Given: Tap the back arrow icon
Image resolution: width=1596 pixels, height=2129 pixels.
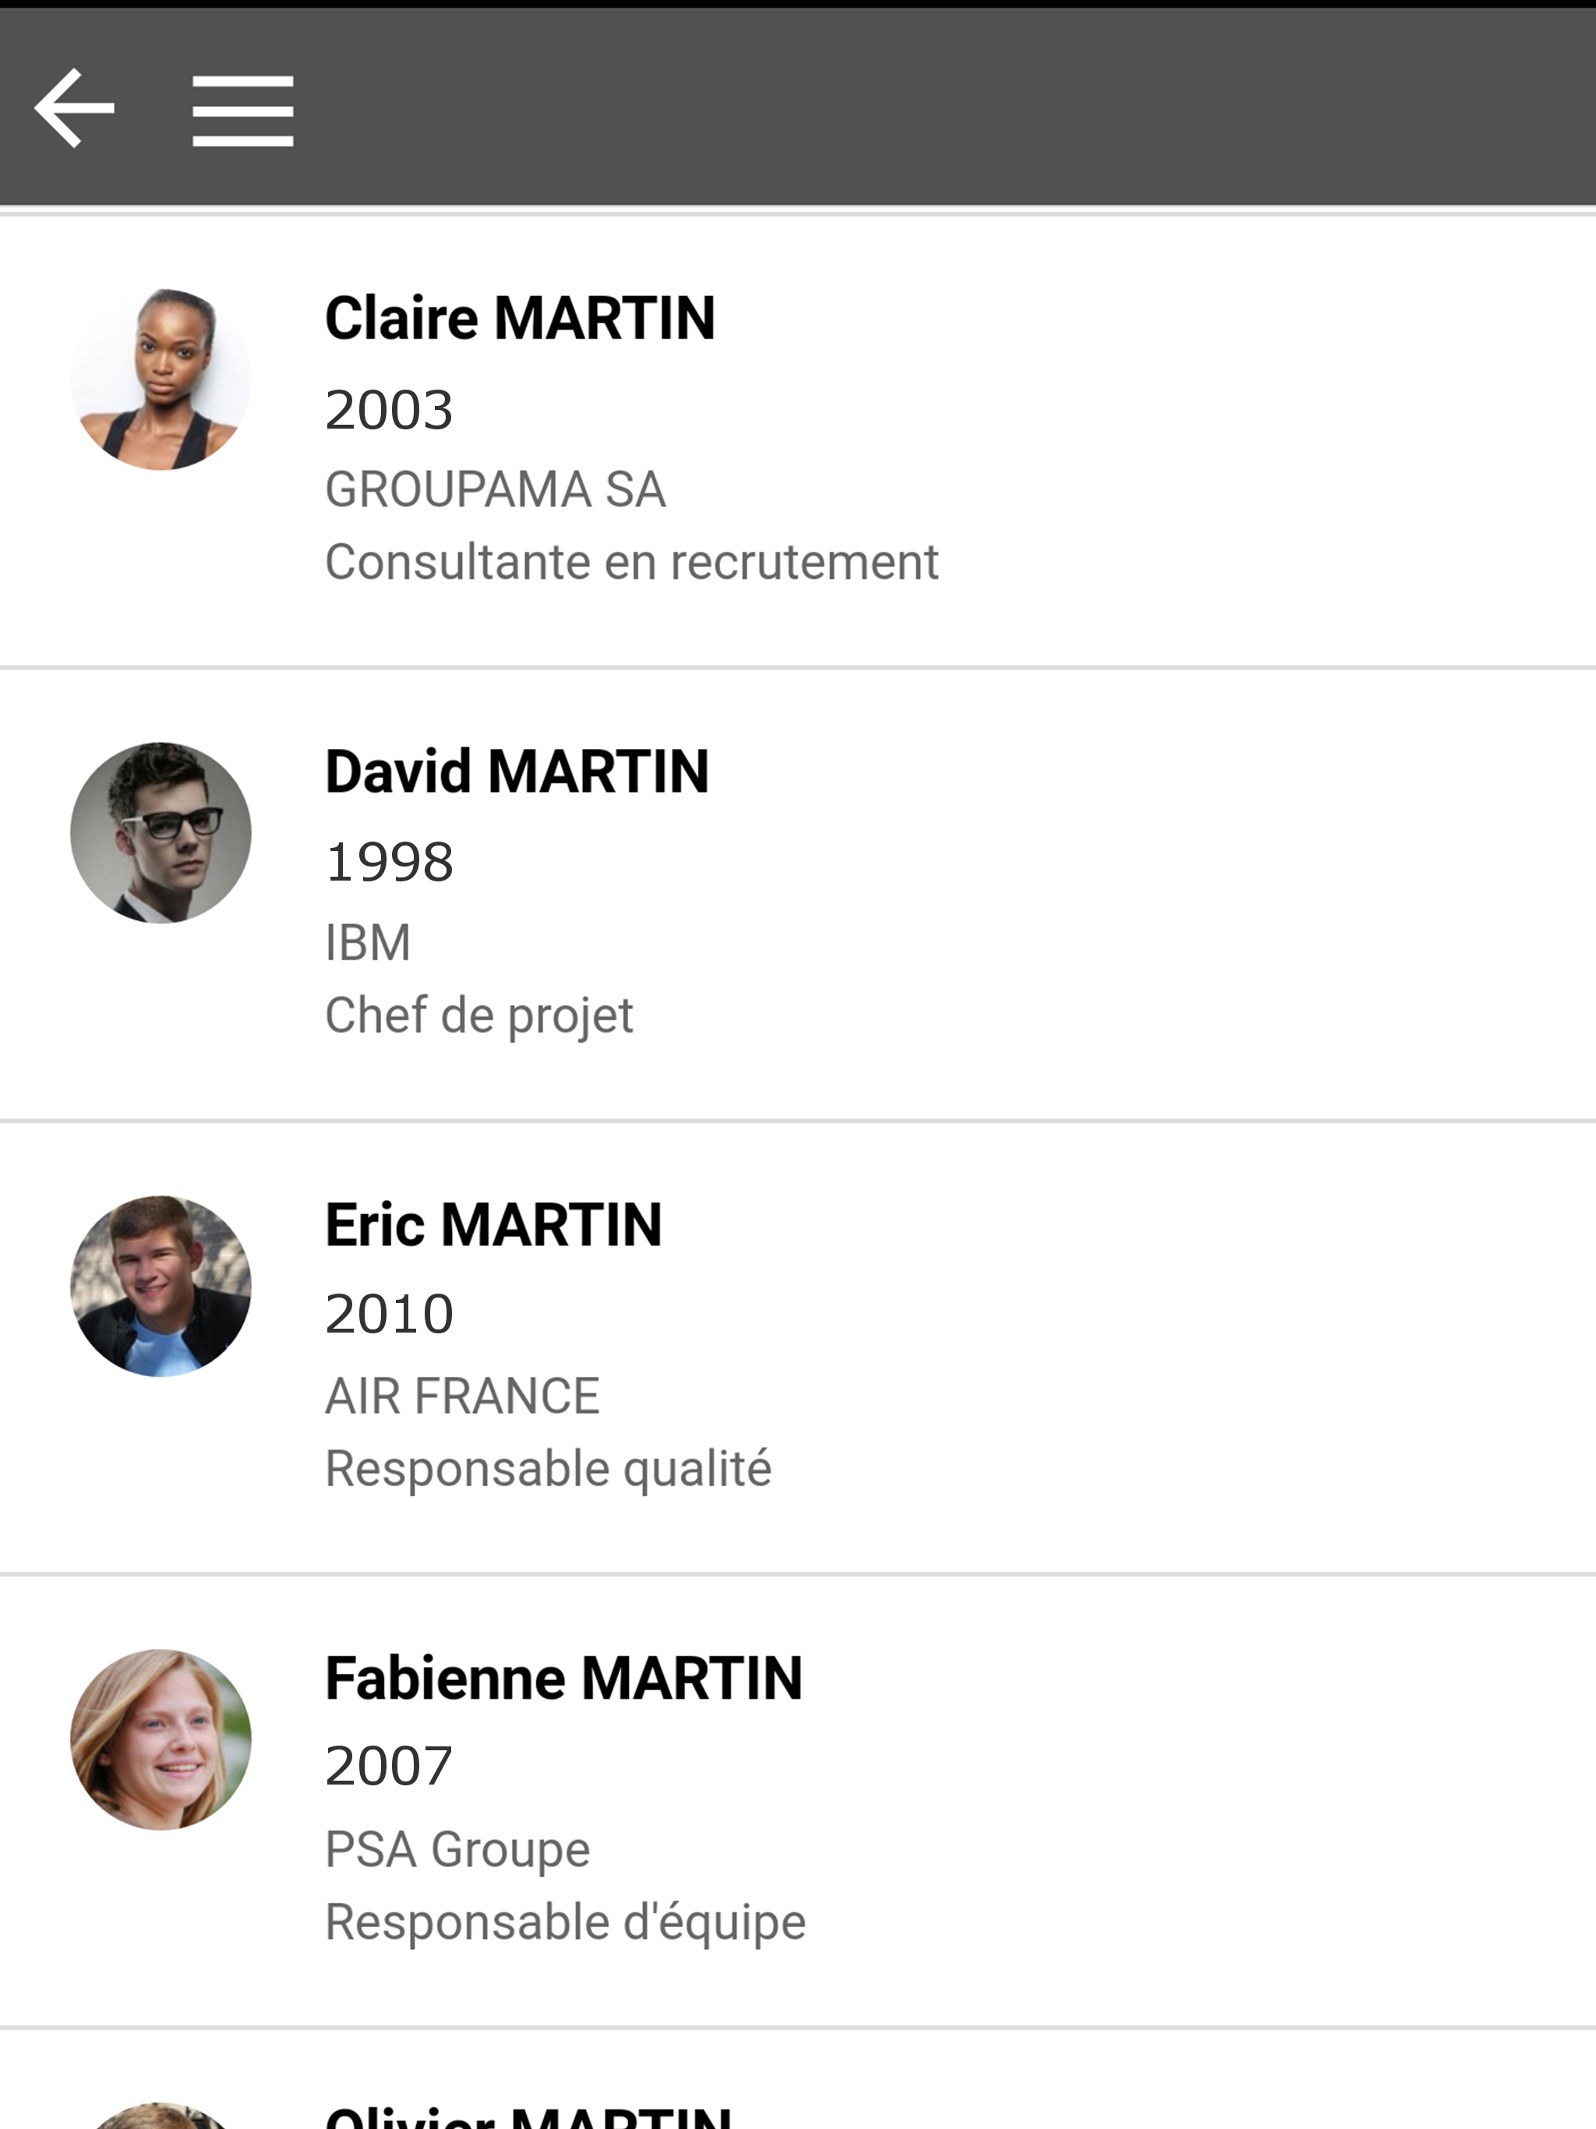Looking at the screenshot, I should (74, 109).
